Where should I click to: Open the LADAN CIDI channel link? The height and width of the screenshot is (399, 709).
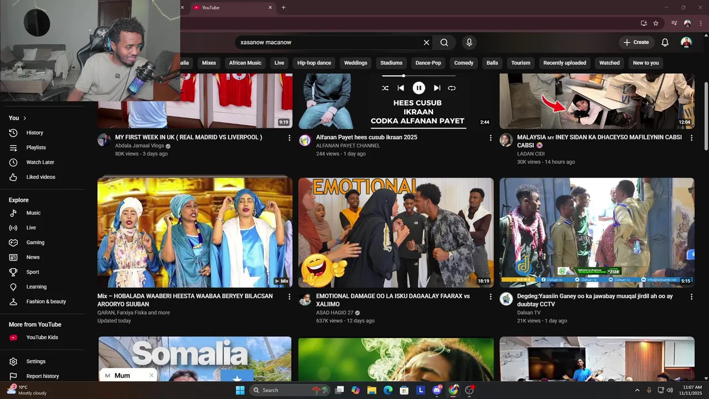click(531, 154)
